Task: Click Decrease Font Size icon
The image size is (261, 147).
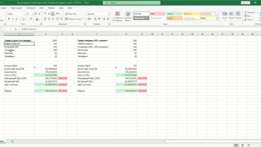Action: 39,14
